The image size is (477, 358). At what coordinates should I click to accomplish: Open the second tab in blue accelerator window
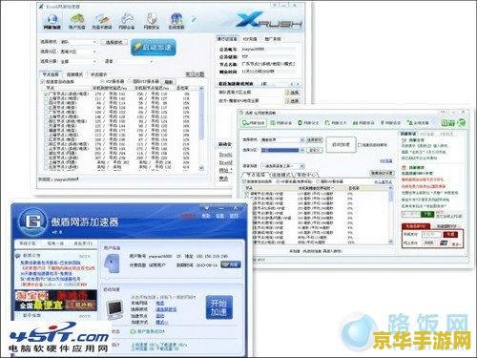[55, 243]
